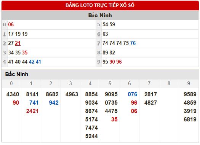This screenshot has width=200, height=145.
Task: Click column header 4 in lower table
Action: point(90,84)
